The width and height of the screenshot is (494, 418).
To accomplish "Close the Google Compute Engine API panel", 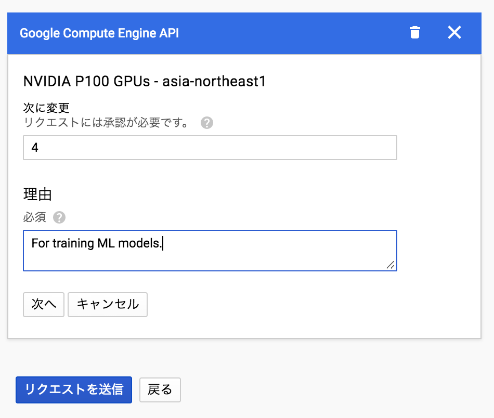I will tap(454, 33).
